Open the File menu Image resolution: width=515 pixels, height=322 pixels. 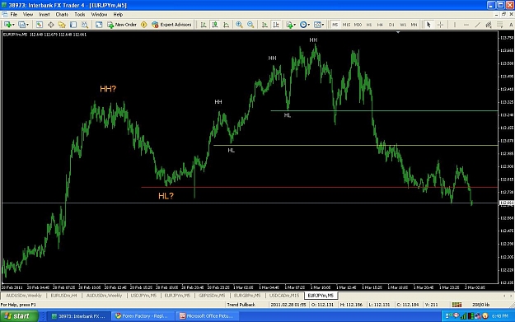click(14, 15)
